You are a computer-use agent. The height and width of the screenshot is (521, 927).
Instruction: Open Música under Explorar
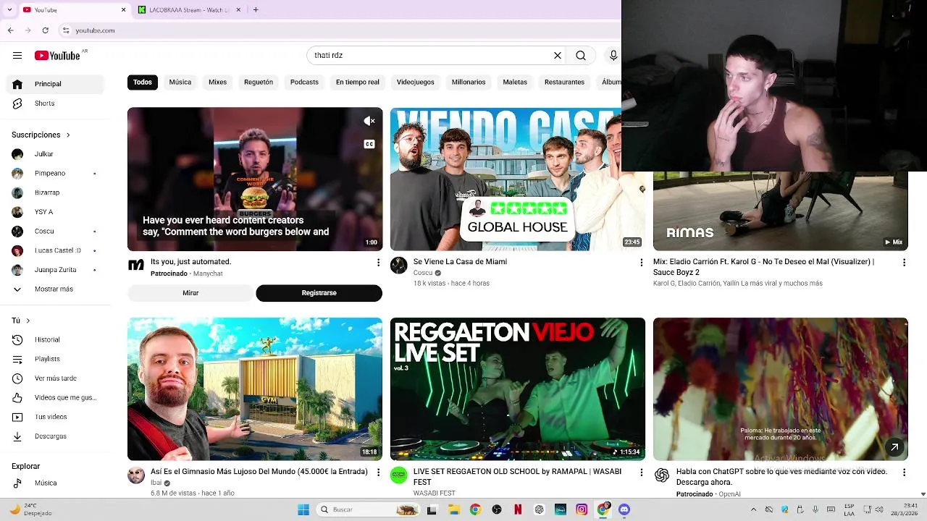(56, 483)
